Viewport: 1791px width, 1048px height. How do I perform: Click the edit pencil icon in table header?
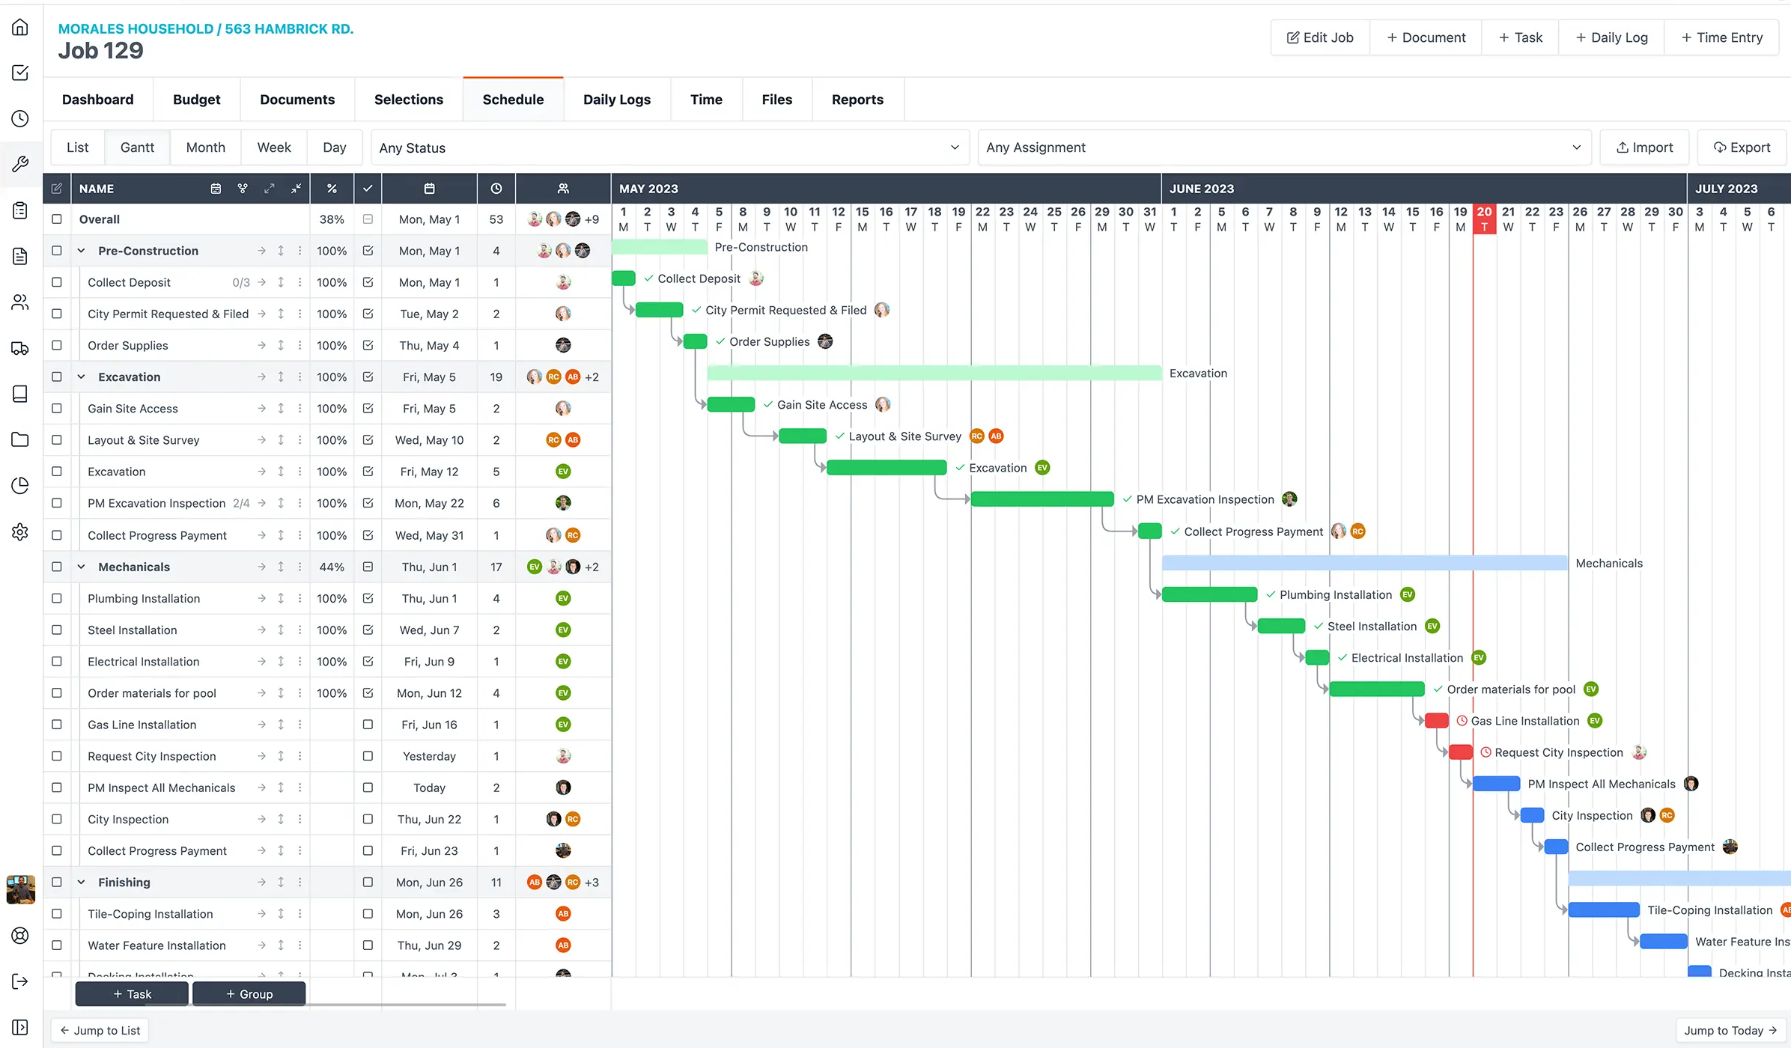[x=57, y=189]
